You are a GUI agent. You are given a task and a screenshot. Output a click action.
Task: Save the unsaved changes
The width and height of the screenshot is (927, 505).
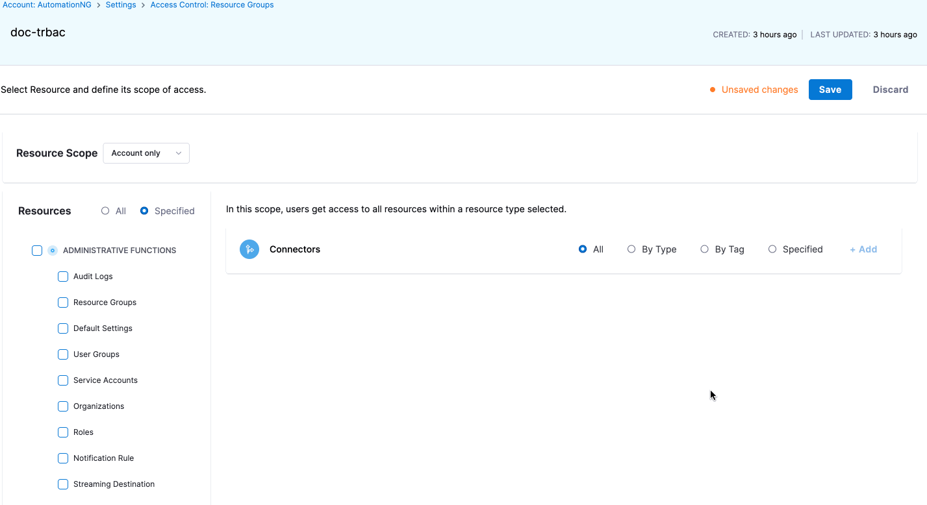pyautogui.click(x=830, y=90)
